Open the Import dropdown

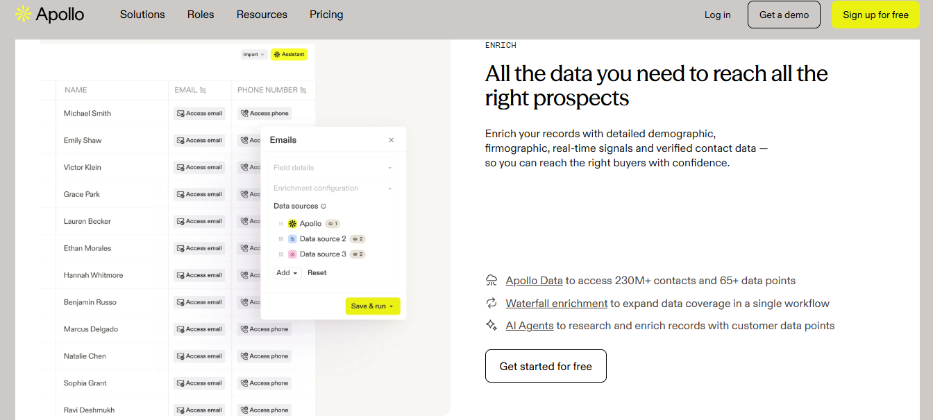click(253, 54)
